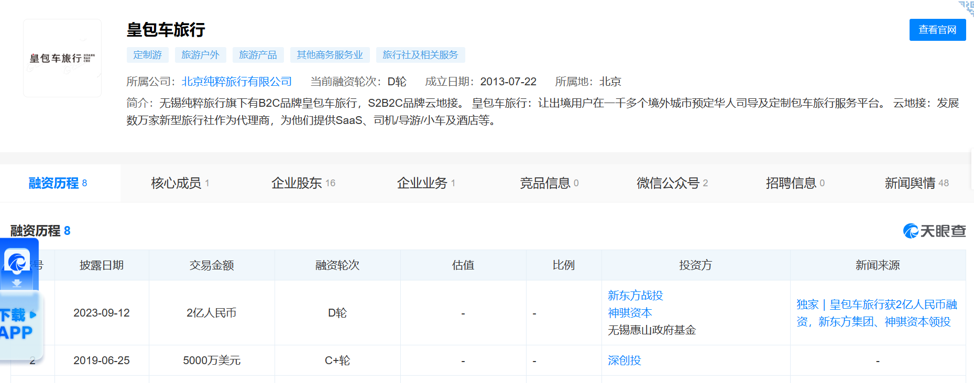The height and width of the screenshot is (383, 974).
Task: Open investor link 深创投
Action: point(624,361)
